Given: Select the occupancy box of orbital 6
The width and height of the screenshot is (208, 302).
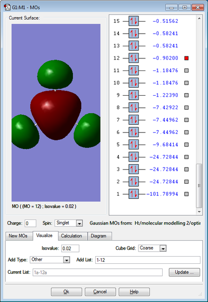Looking at the screenshot, I should point(133,132).
